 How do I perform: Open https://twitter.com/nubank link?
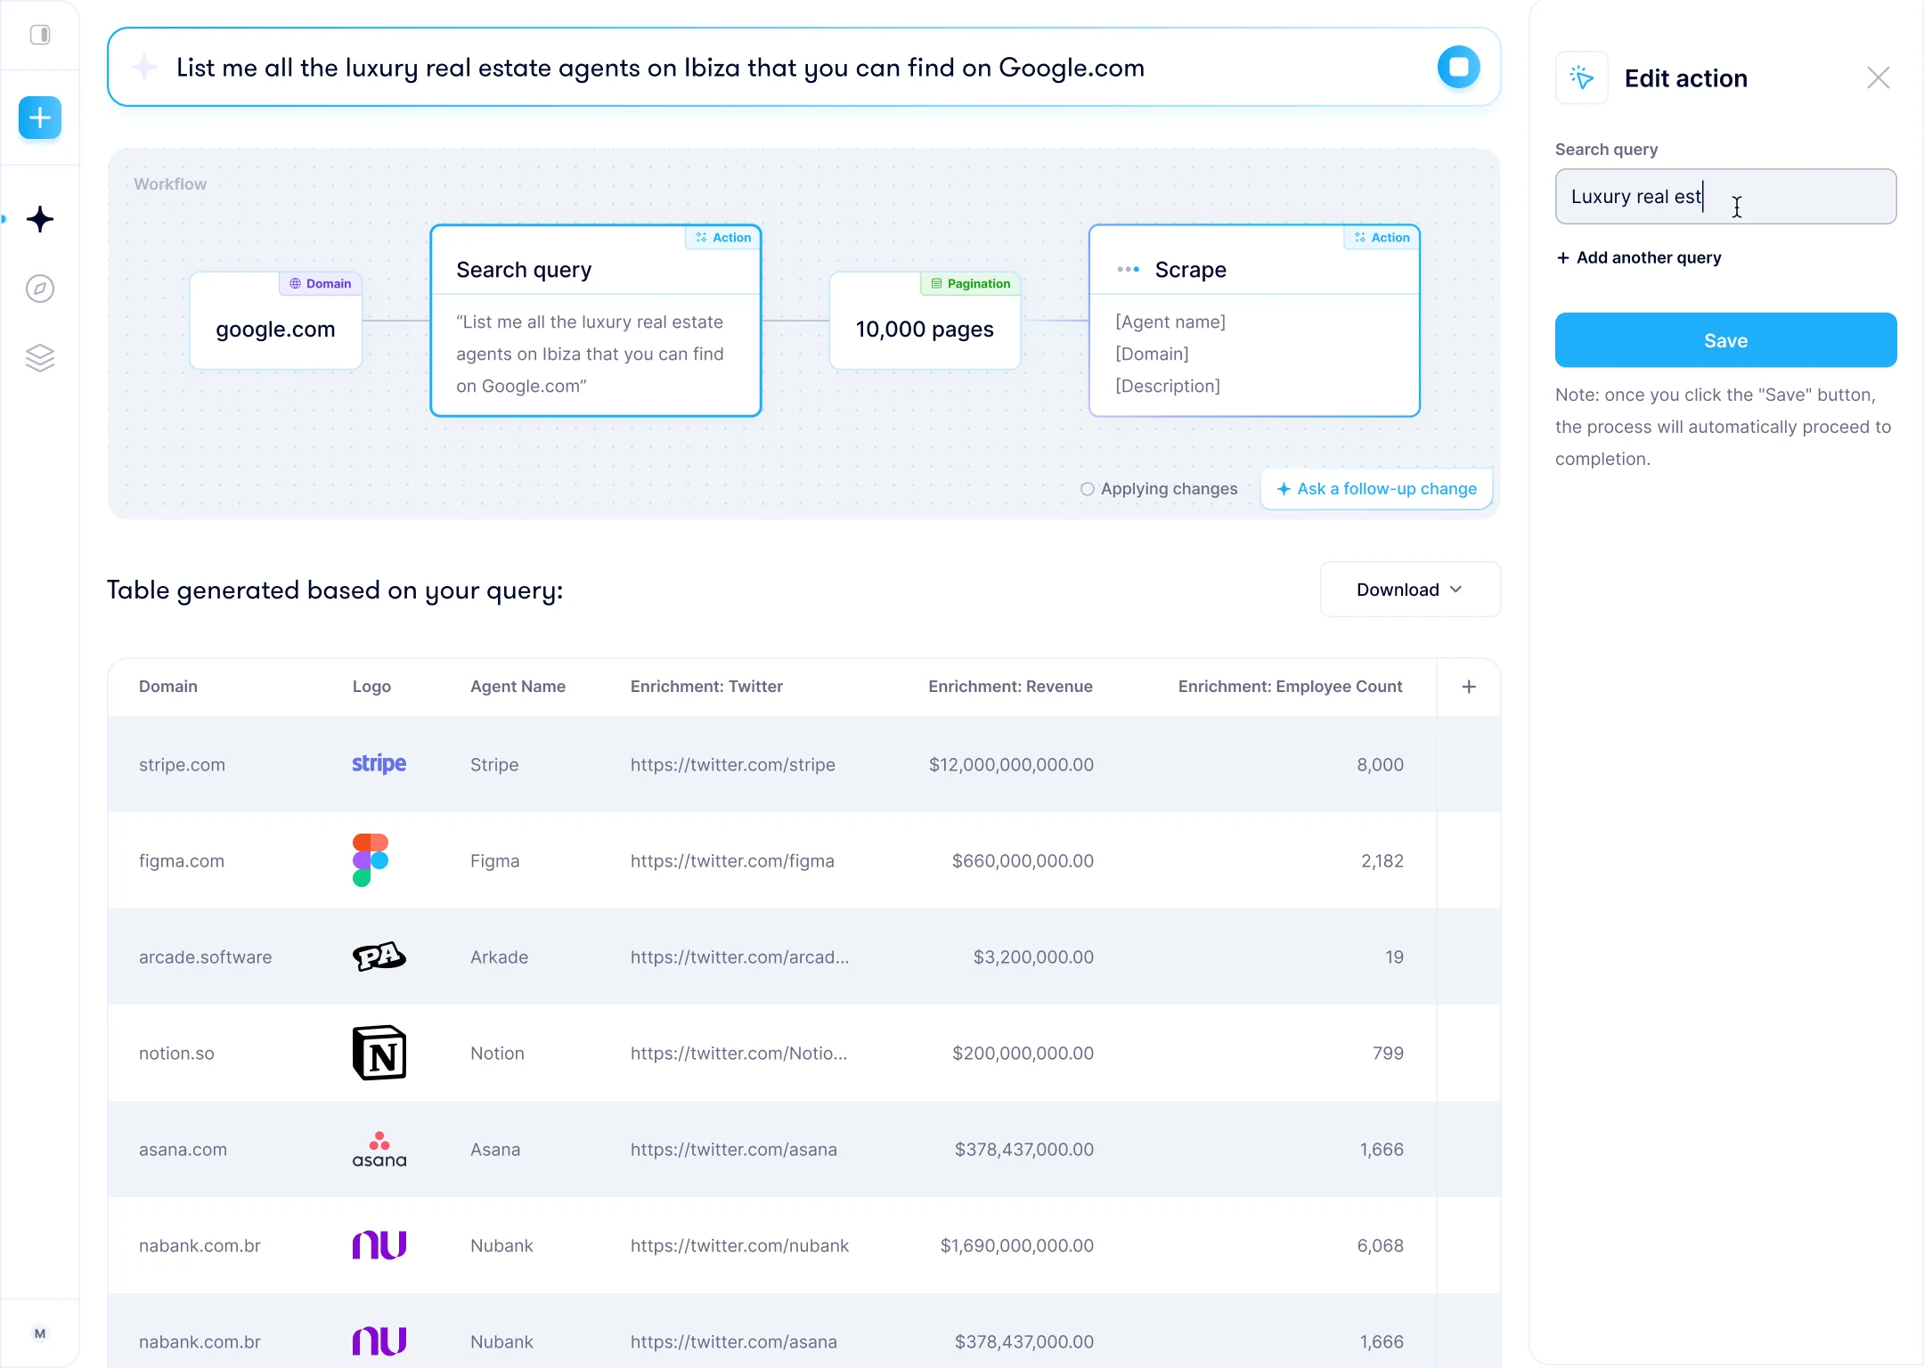tap(739, 1246)
